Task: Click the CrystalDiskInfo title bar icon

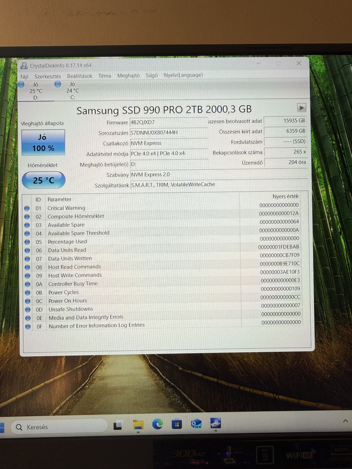Action: (x=24, y=66)
